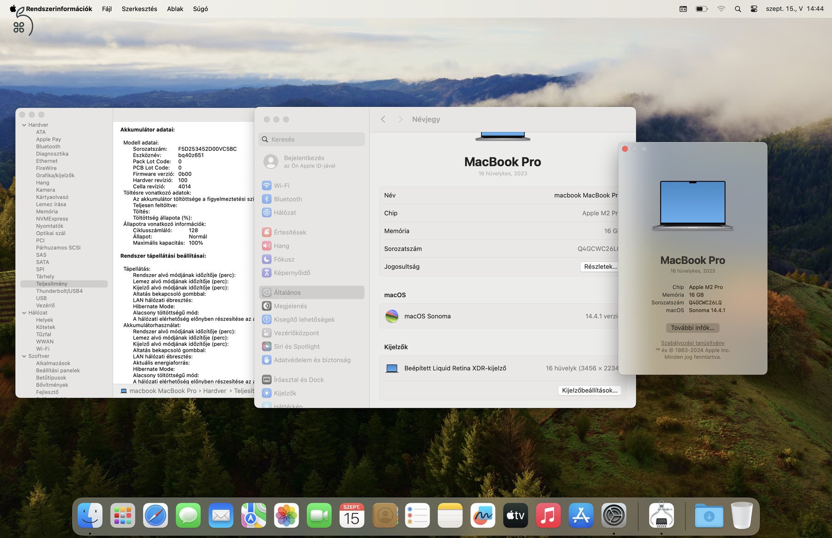This screenshot has height=538, width=832.
Task: Open the Fájl menu
Action: click(107, 9)
